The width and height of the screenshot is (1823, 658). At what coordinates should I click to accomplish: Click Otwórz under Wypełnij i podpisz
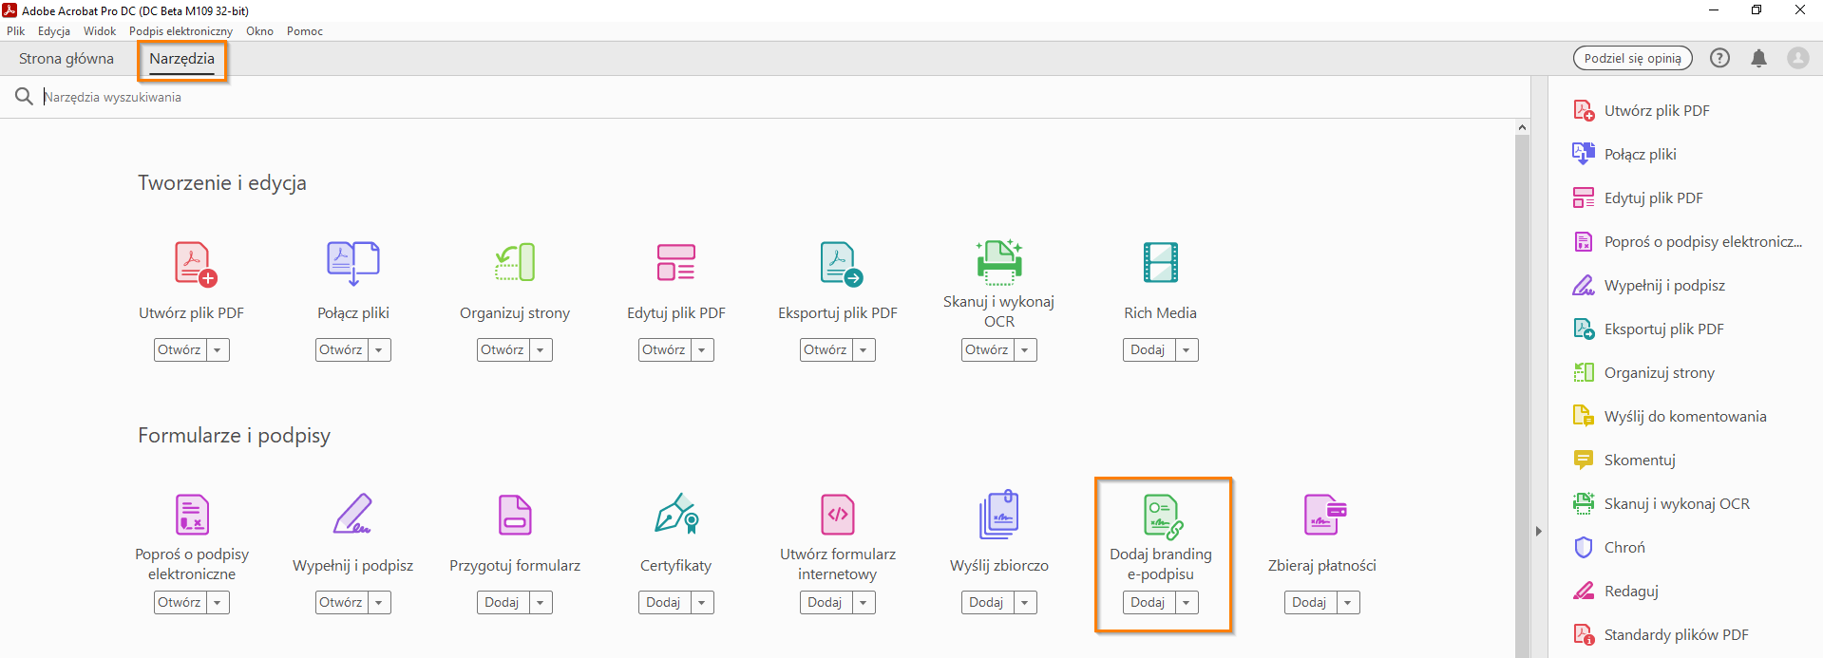341,603
